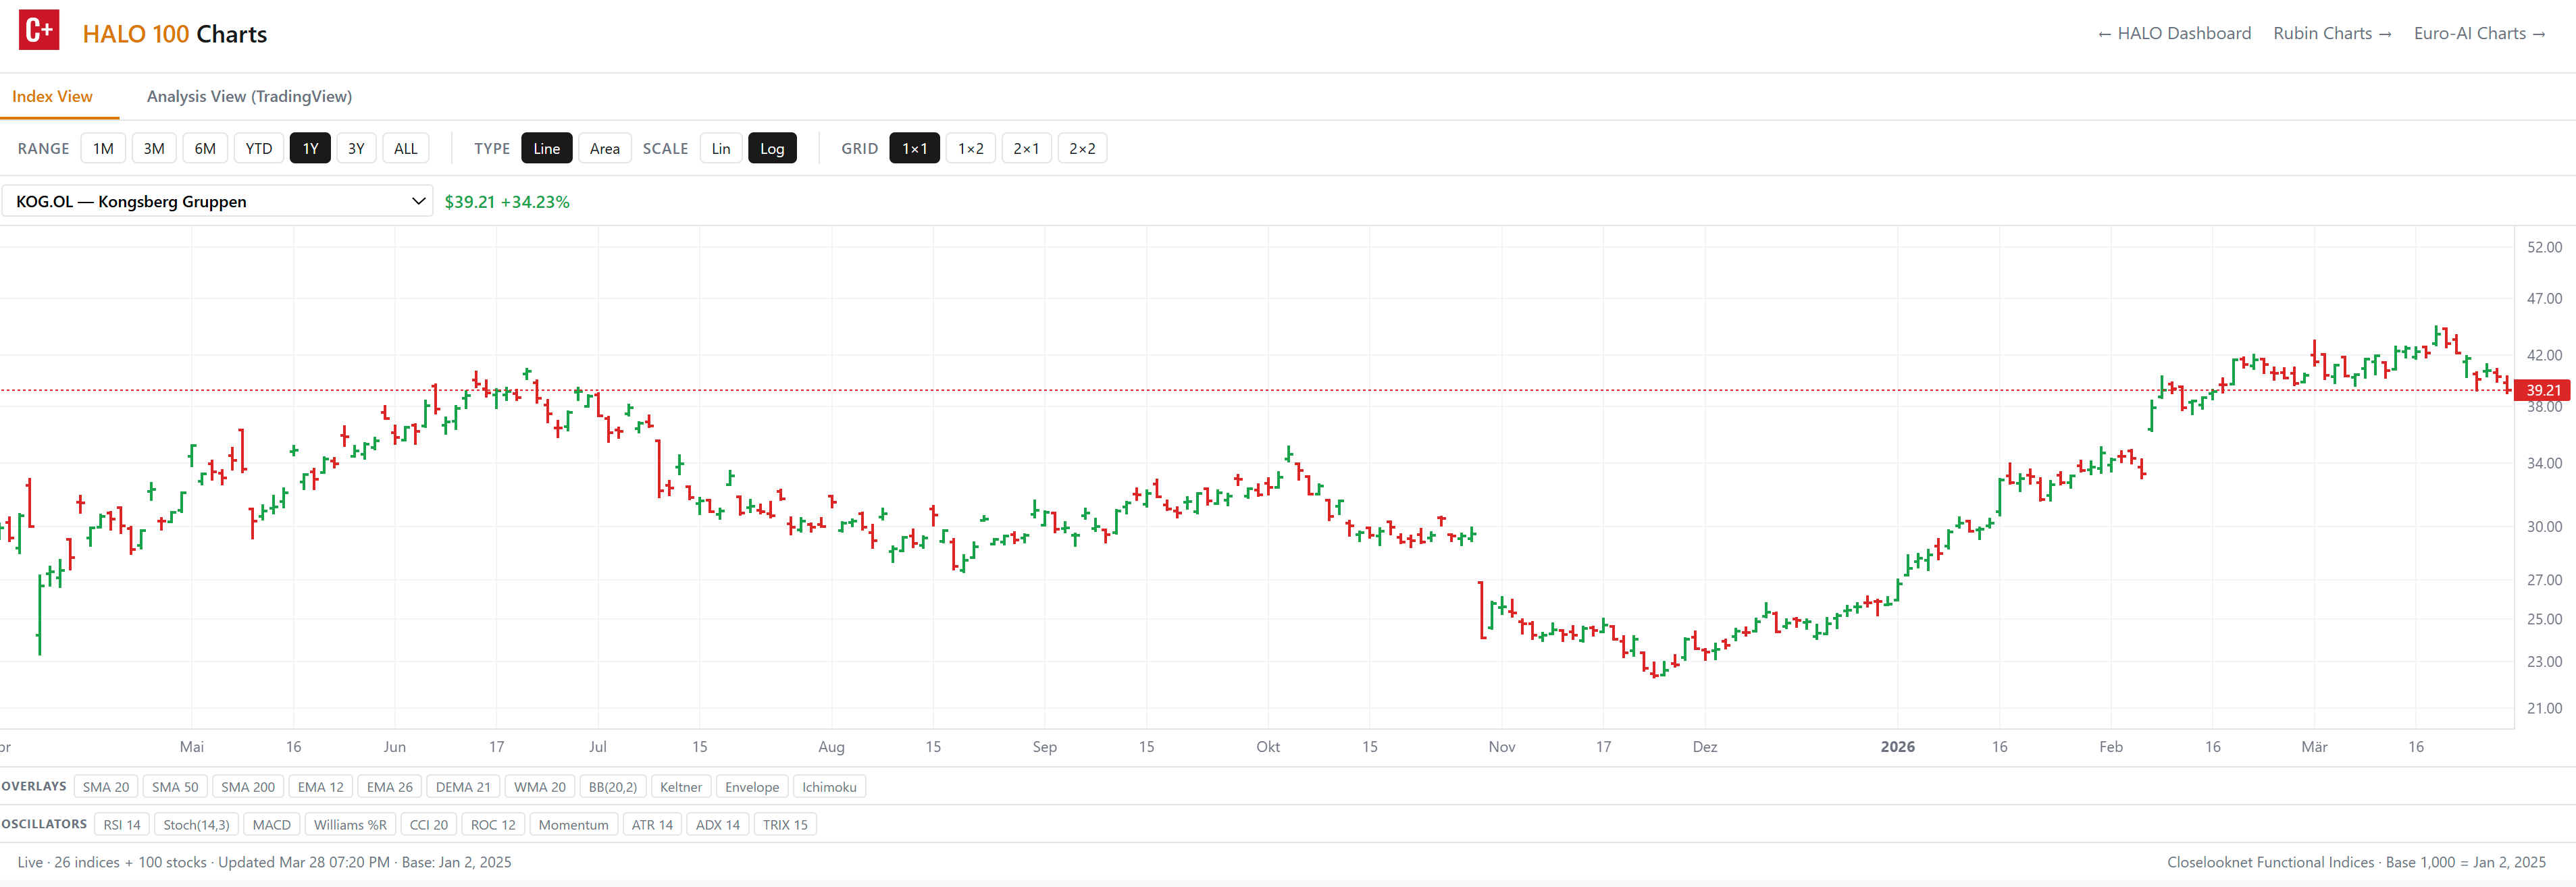Open the Rubin Charts link
The image size is (2576, 887).
coord(2331,33)
